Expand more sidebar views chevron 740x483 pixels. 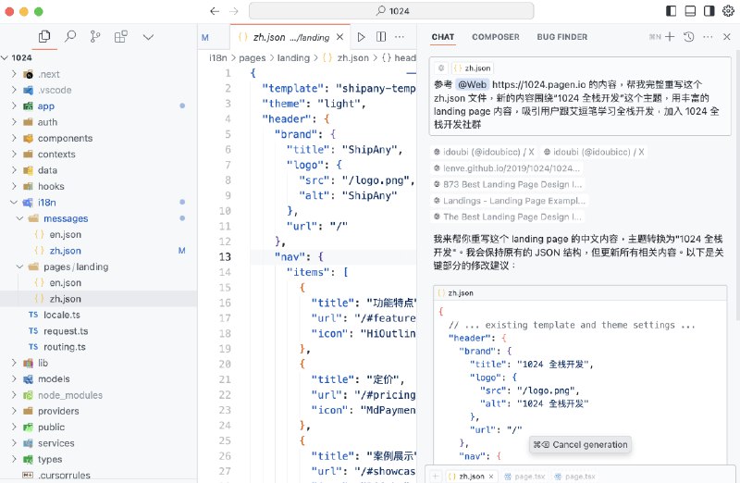pos(148,37)
